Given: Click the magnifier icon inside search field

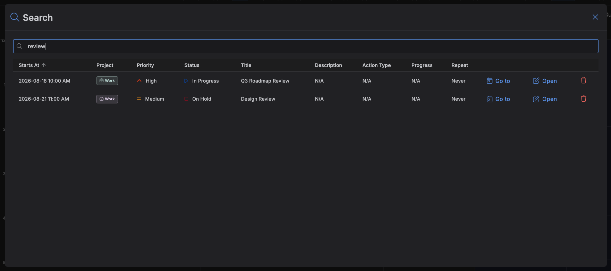Looking at the screenshot, I should (x=19, y=46).
